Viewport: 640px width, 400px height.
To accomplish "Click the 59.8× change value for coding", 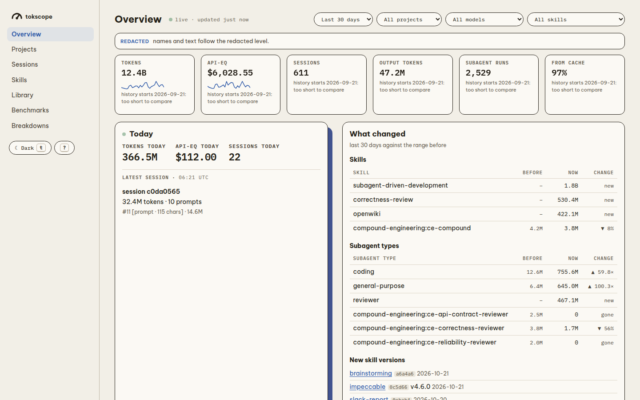I will 602,272.
